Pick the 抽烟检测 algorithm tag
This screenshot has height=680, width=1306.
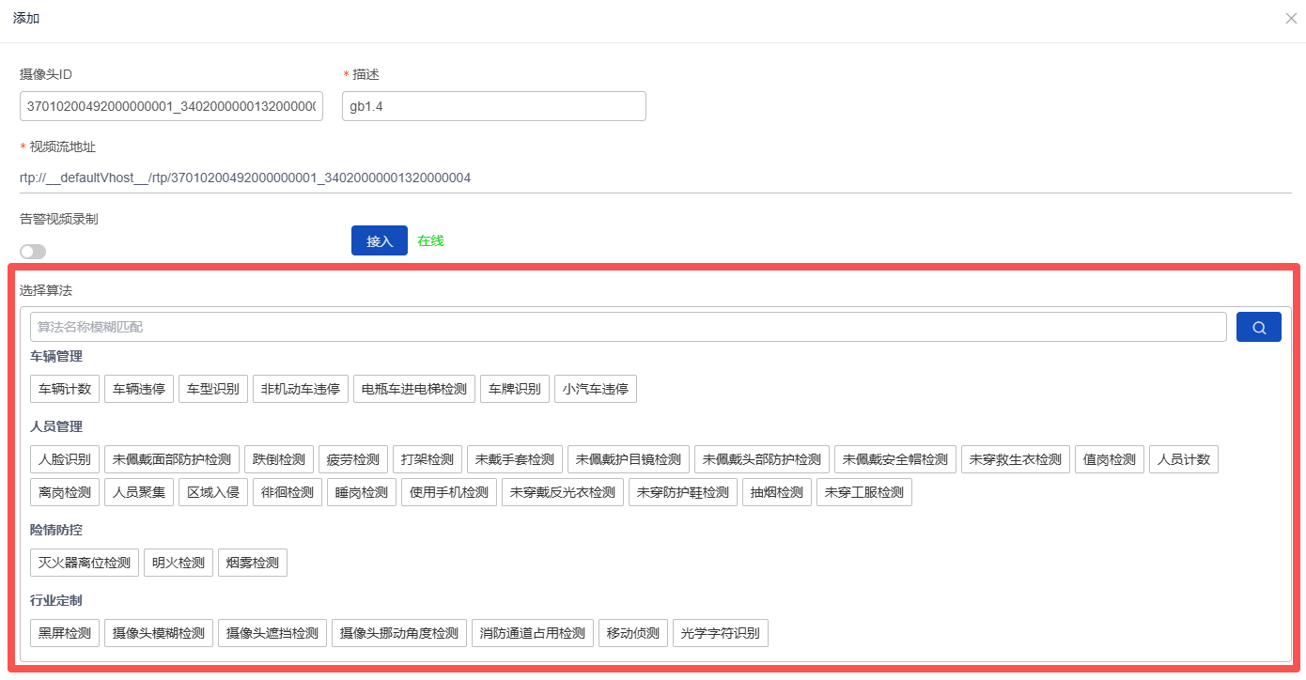[776, 492]
